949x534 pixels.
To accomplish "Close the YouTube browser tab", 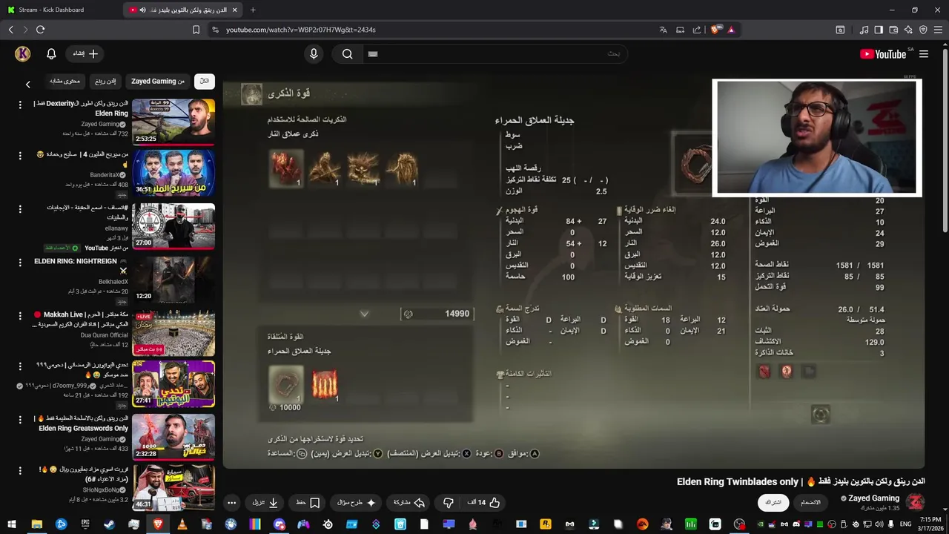I will point(235,10).
